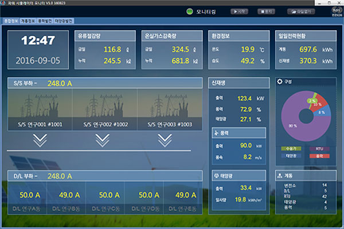Click the app icon in title bar
Image resolution: width=344 pixels, height=229 pixels.
coord(4,3)
